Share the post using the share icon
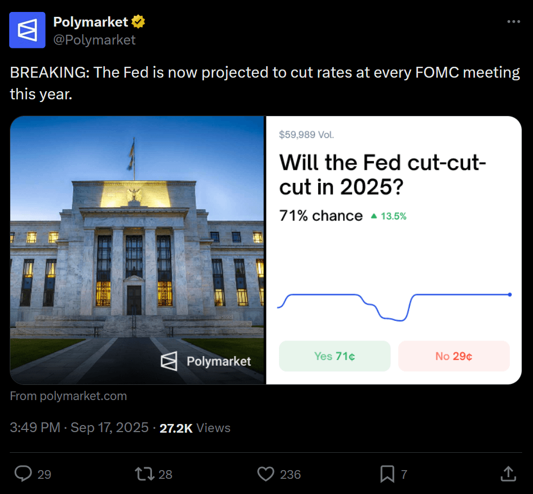 coord(508,474)
